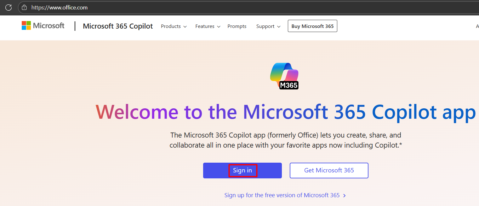Viewport: 479px width, 206px height.
Task: Open the Support dropdown in navigation
Action: [268, 26]
